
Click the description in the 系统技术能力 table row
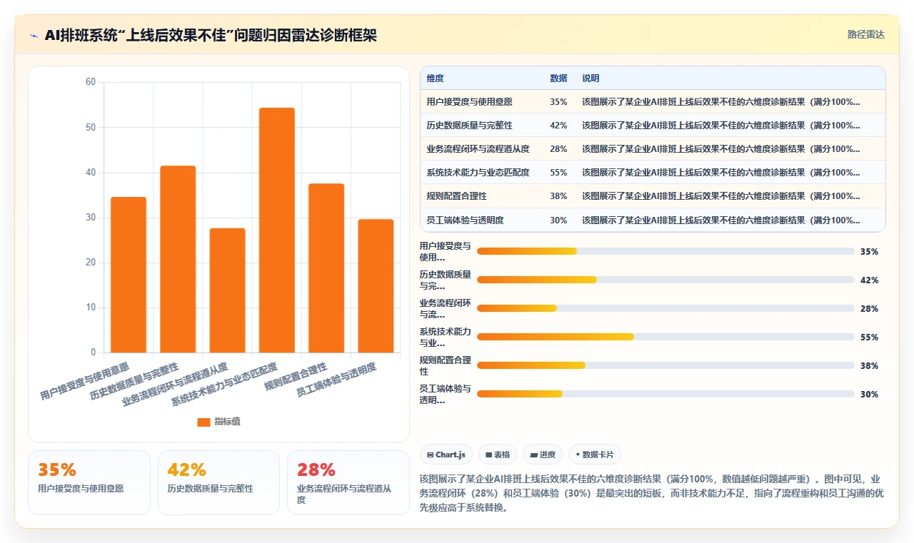tap(721, 173)
